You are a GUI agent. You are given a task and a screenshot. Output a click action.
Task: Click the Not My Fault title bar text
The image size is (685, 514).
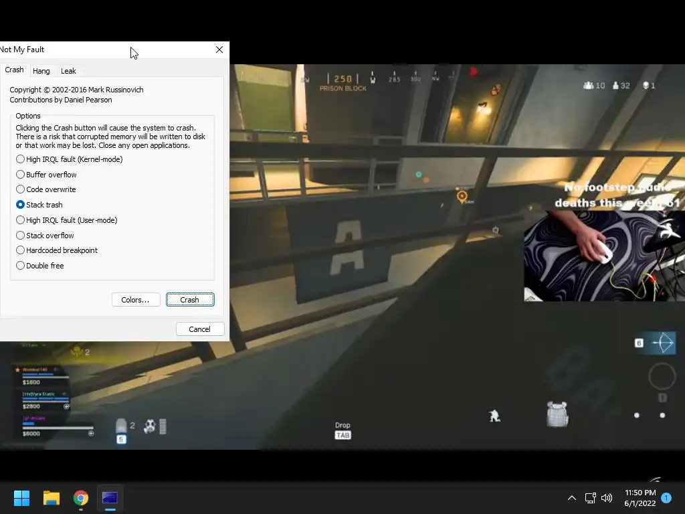(x=22, y=50)
